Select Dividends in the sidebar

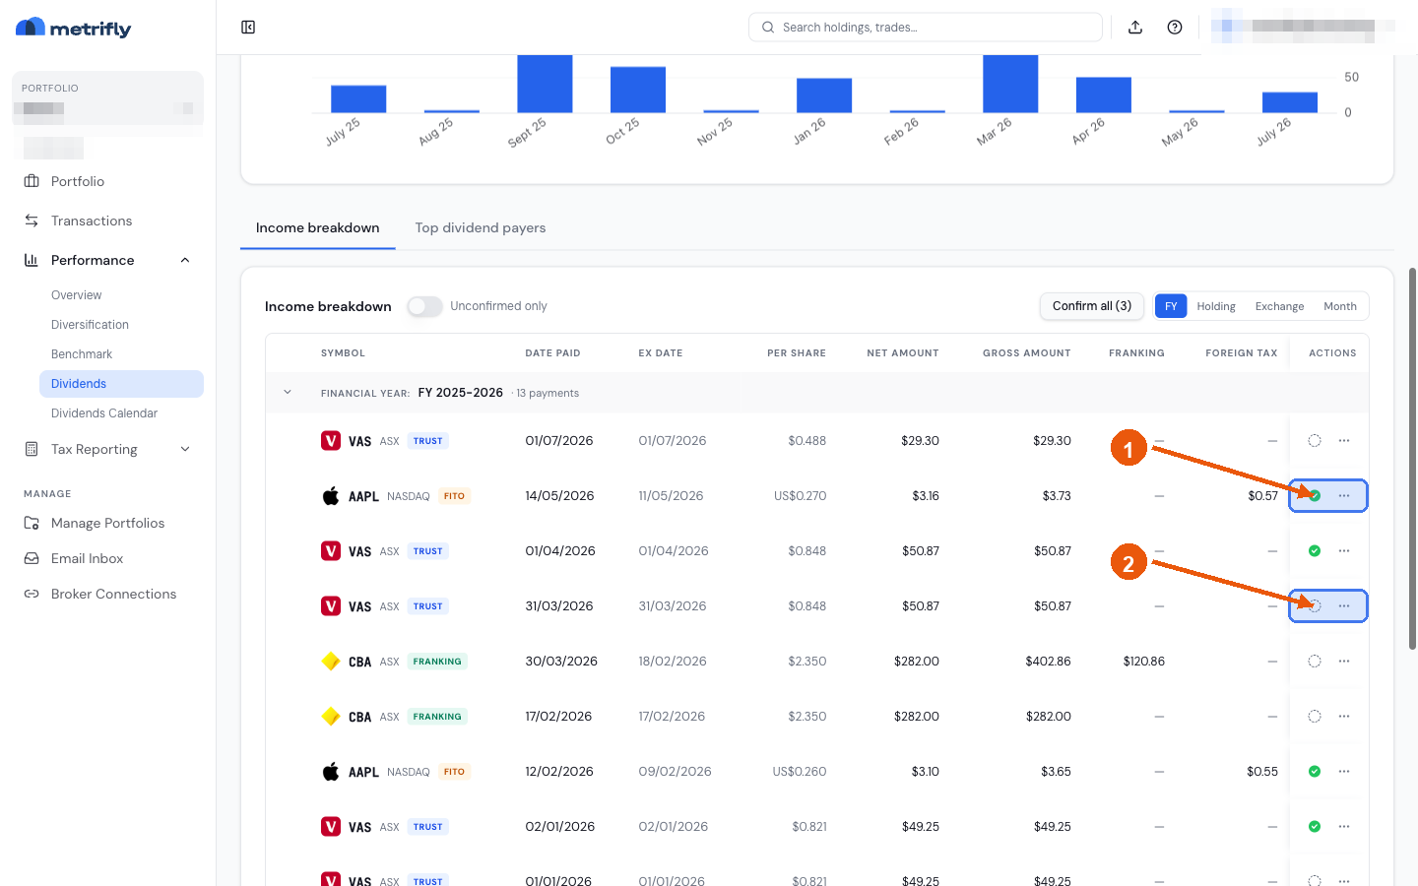coord(121,384)
